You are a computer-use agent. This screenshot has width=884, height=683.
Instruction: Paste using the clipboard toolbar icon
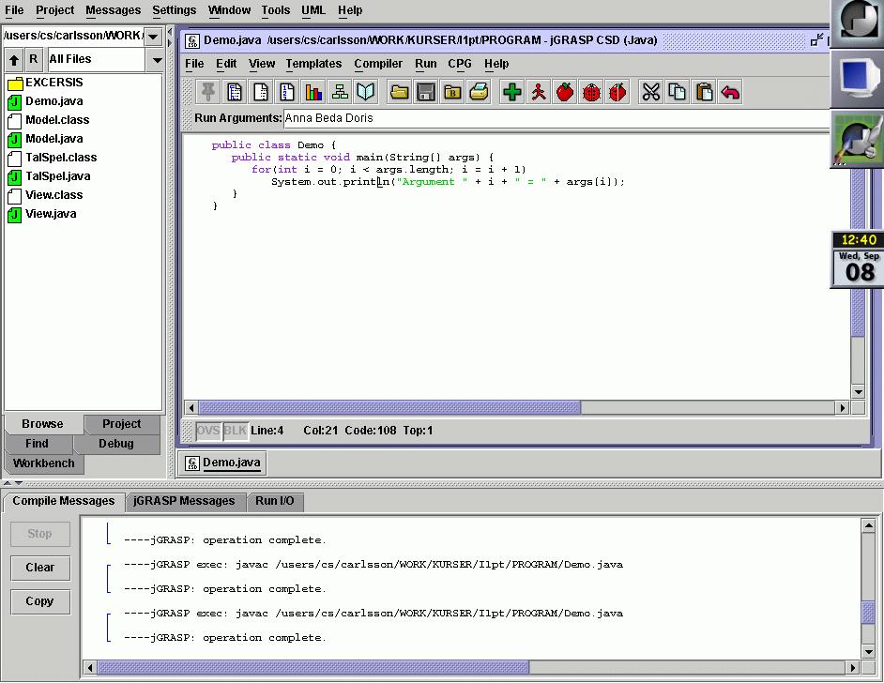coord(704,92)
